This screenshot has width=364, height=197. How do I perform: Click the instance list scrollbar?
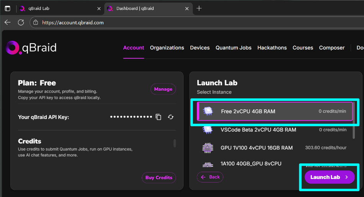[354, 120]
